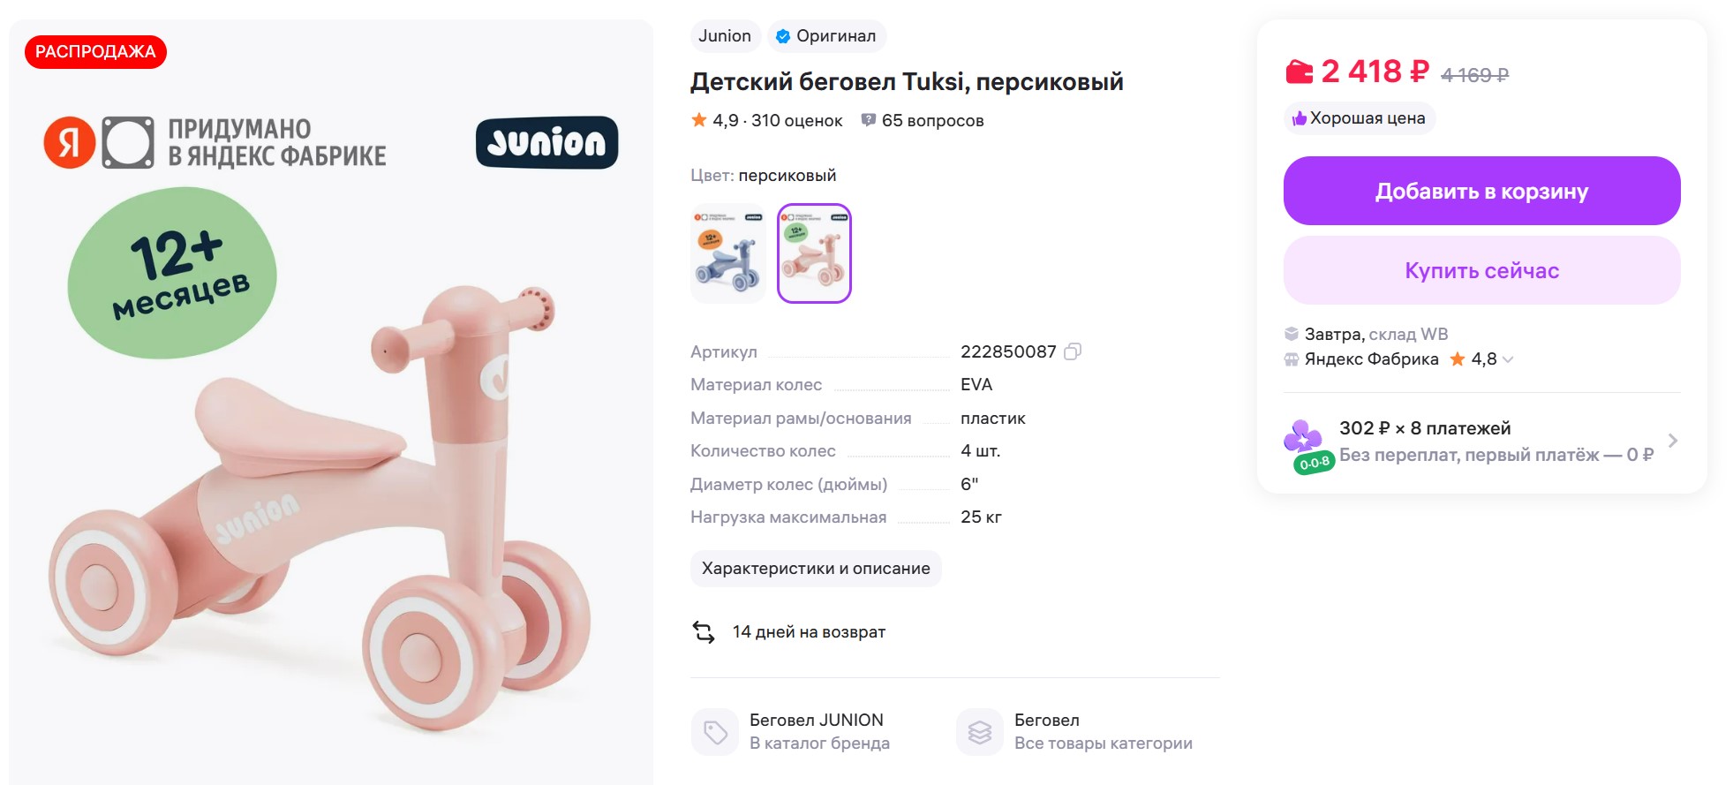This screenshot has width=1733, height=785.
Task: Add the item to the cart
Action: coord(1481,191)
